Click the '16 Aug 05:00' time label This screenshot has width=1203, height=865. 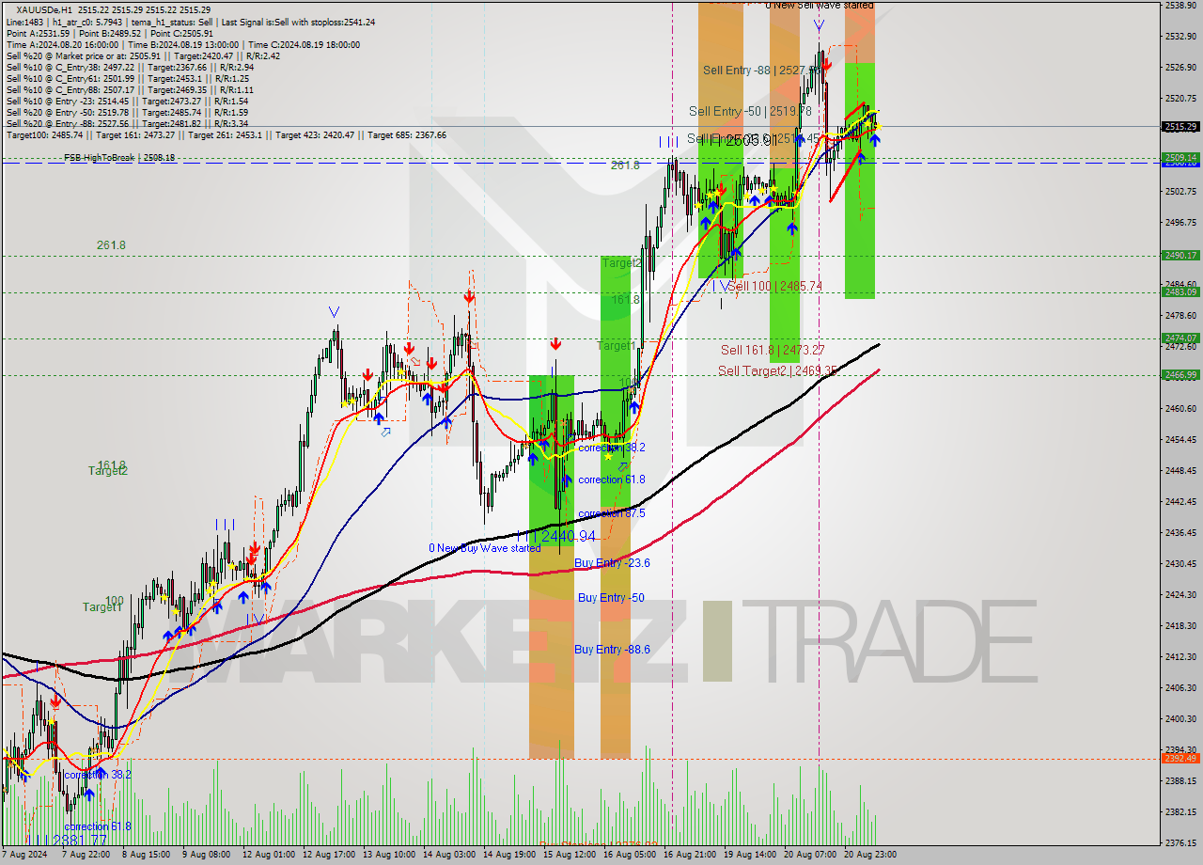pyautogui.click(x=630, y=855)
